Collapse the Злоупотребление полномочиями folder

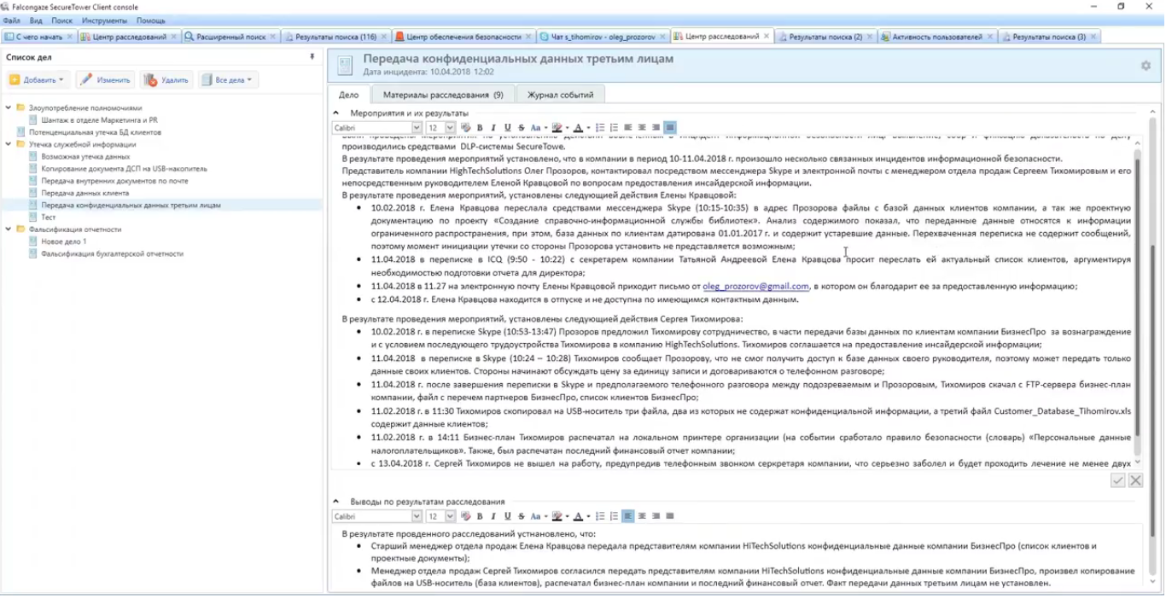(x=8, y=108)
